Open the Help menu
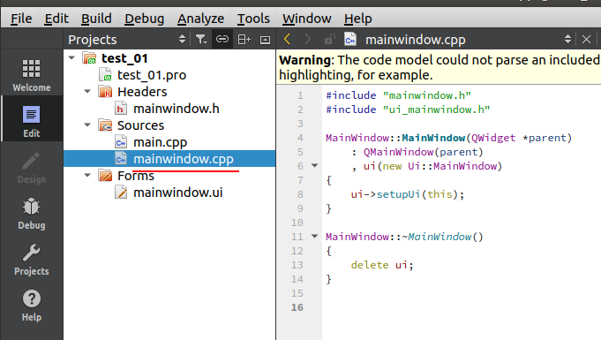The width and height of the screenshot is (601, 340). (357, 19)
